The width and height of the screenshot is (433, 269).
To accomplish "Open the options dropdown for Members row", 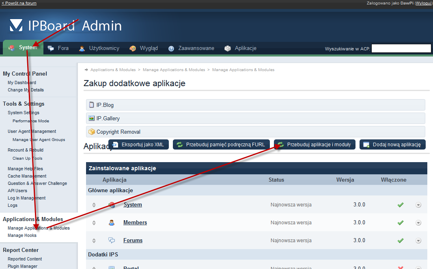I will (418, 223).
